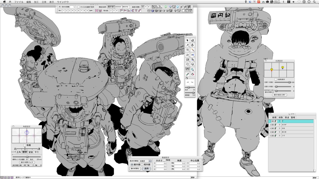Select the 絶対値 radio button
The width and height of the screenshot is (319, 179).
coord(132,164)
